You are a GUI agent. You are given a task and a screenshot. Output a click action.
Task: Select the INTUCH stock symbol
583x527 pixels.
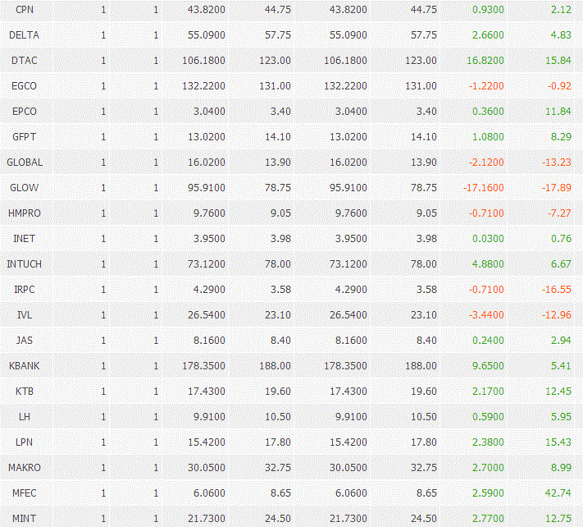(24, 263)
